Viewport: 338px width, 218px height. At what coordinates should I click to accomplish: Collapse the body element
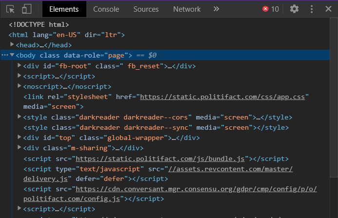12,55
